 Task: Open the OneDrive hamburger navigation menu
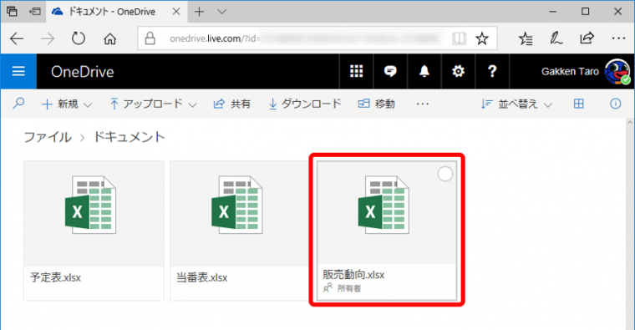[18, 72]
